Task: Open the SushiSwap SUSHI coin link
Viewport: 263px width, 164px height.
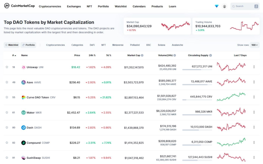Action: (x=38, y=158)
